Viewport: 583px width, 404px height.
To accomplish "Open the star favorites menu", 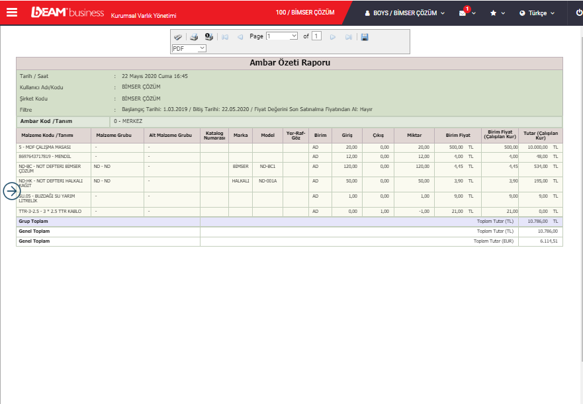I will (x=497, y=13).
